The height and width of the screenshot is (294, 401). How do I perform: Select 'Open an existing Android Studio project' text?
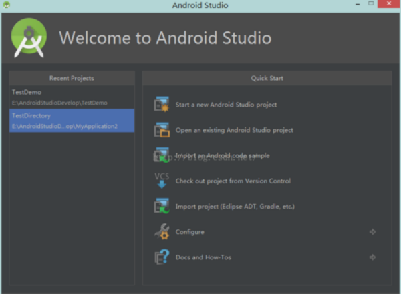234,130
